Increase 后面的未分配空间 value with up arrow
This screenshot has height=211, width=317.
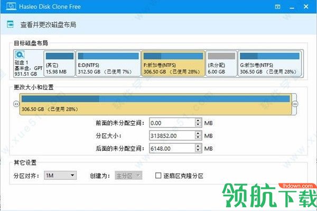click(198, 146)
